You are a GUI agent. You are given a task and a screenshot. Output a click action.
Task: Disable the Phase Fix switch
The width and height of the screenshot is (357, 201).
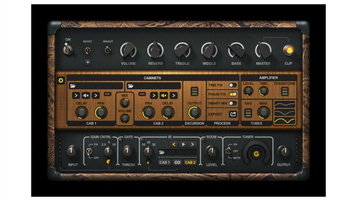(x=233, y=94)
